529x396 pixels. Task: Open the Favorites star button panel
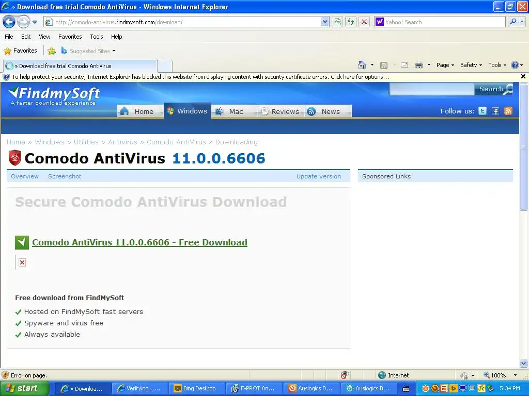click(20, 51)
